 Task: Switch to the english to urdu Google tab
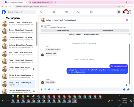point(41,2)
